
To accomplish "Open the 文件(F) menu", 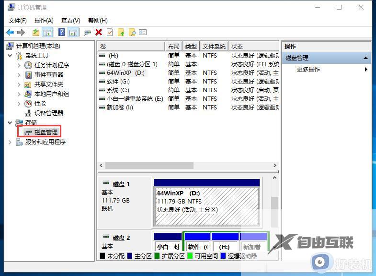I will pos(18,21).
